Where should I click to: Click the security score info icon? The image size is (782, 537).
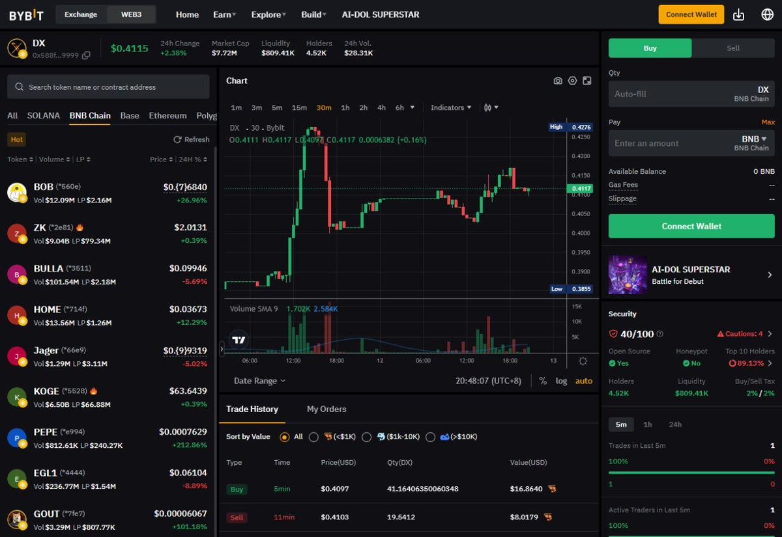(659, 334)
